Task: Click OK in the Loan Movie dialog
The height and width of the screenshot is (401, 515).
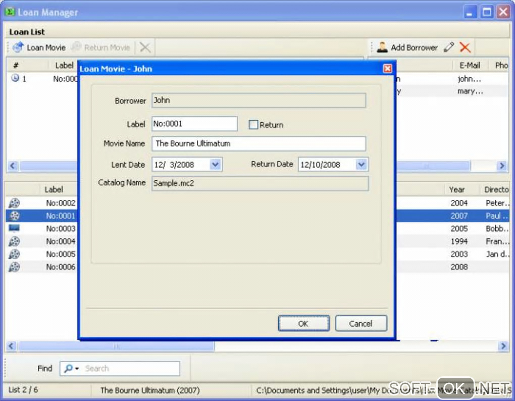Action: pos(303,324)
